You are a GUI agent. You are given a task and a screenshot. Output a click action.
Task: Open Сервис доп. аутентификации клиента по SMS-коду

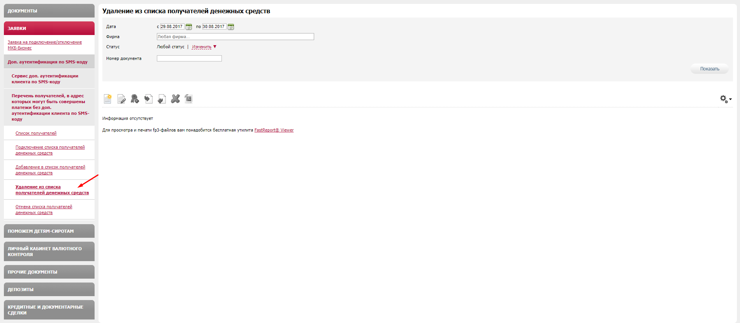[49, 79]
